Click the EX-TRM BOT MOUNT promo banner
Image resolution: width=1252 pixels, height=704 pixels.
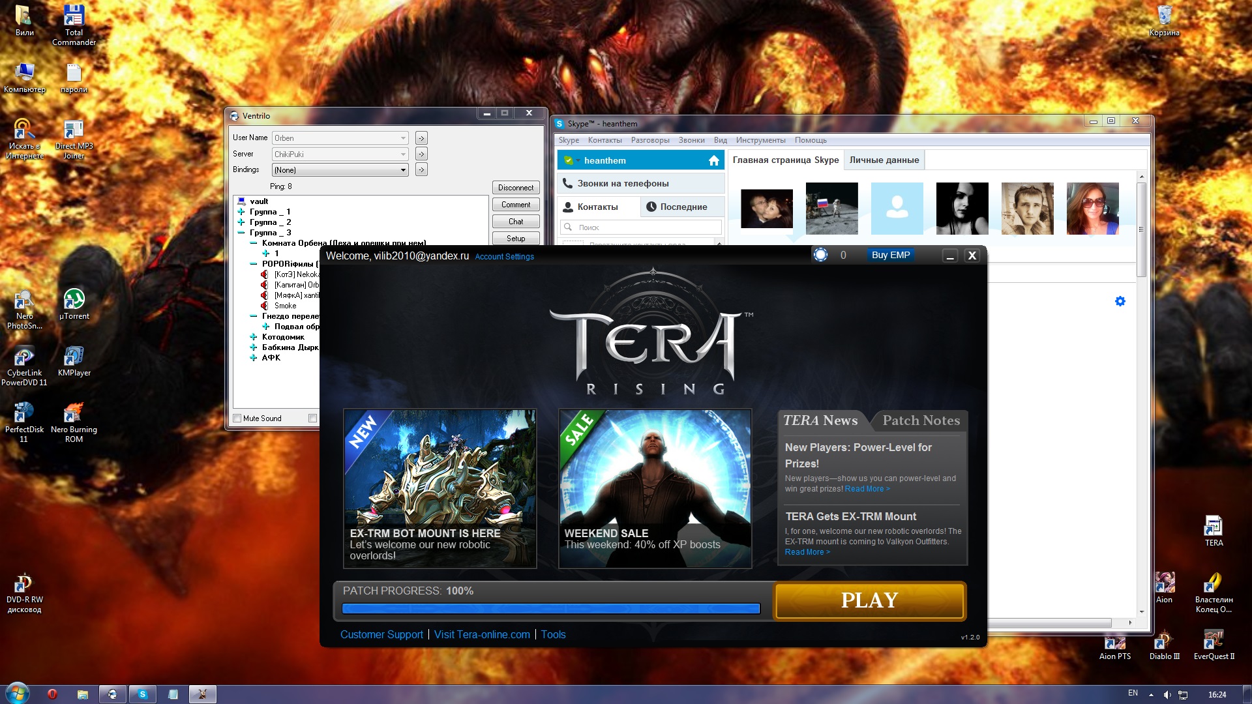[x=440, y=489]
